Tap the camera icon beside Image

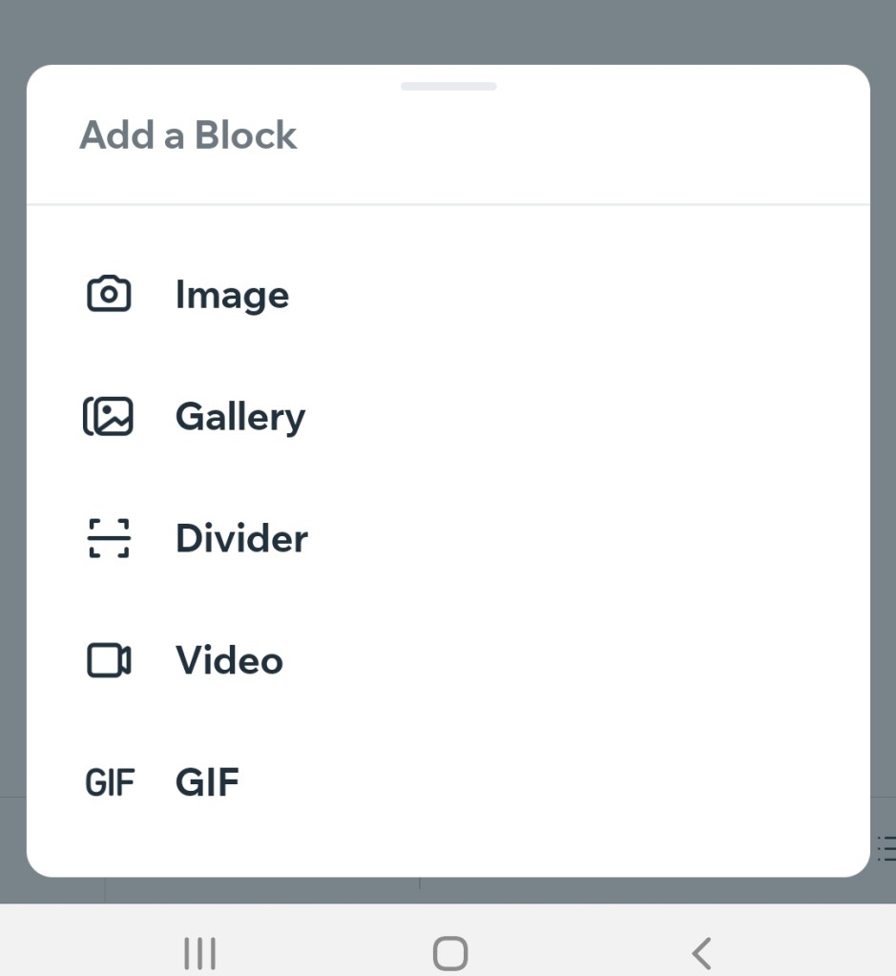click(x=109, y=294)
